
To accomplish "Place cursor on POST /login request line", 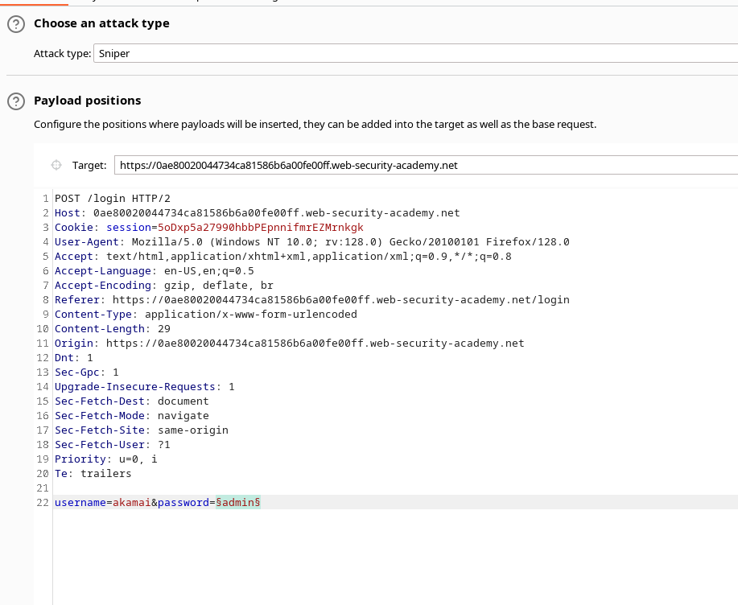I will (x=113, y=199).
